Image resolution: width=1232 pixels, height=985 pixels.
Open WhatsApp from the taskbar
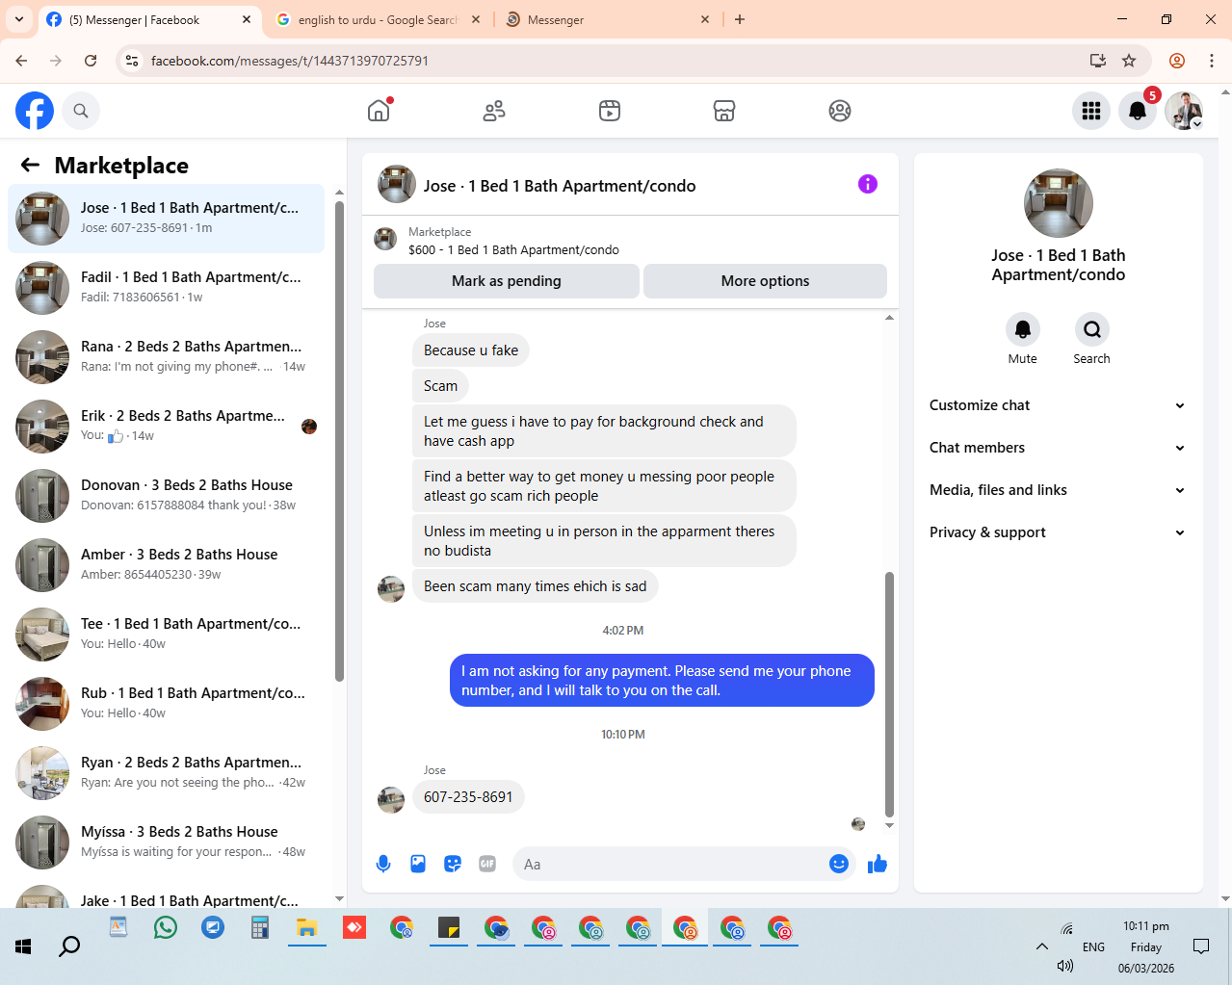166,927
